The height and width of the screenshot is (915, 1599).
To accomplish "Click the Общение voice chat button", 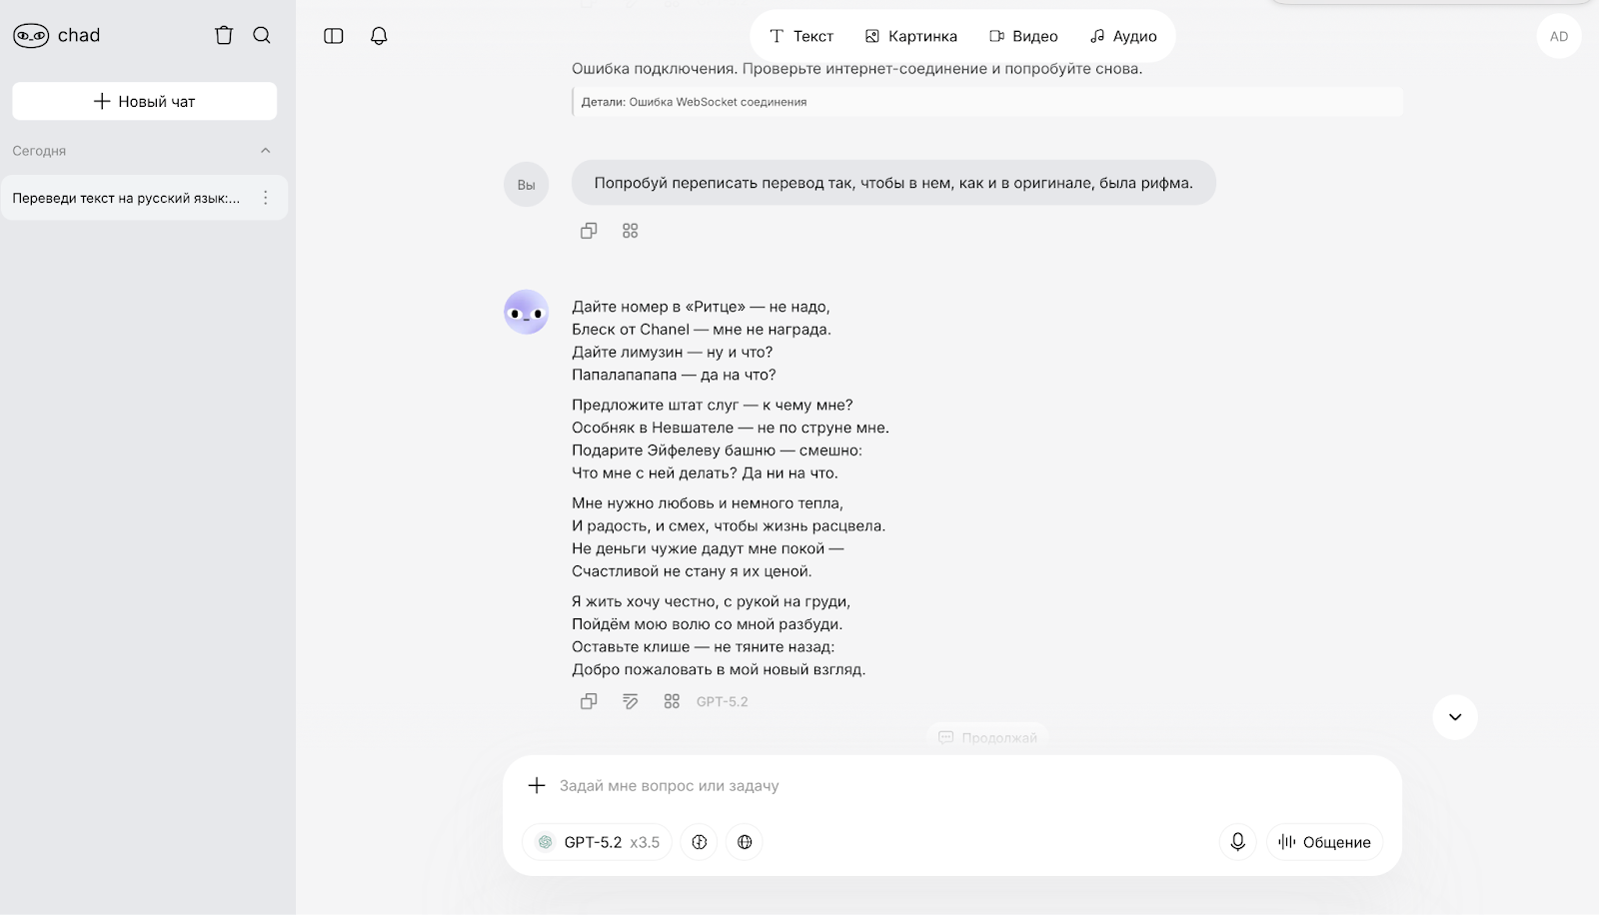I will pos(1324,842).
